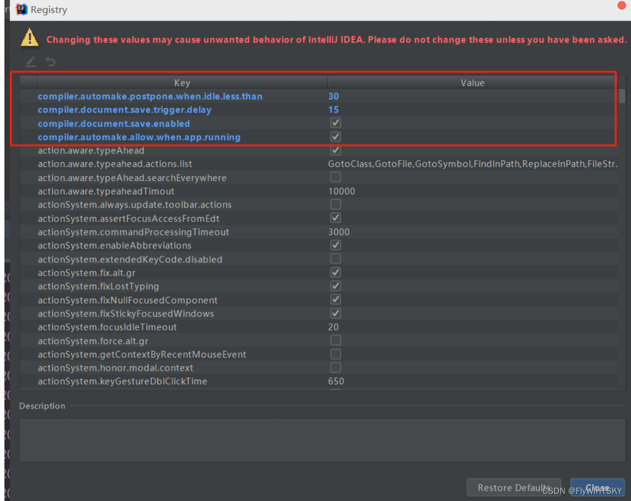Click the Revert to default arrow icon
Screen dimensions: 631x501
tap(51, 61)
